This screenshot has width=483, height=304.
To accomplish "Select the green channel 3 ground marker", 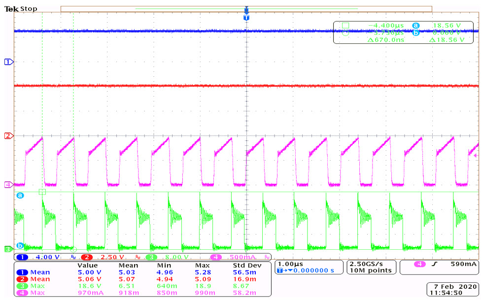I will coord(8,249).
